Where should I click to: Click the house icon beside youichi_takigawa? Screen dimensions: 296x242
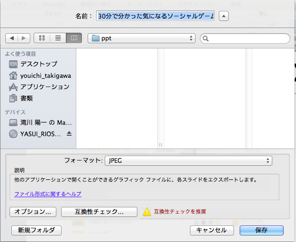point(13,75)
